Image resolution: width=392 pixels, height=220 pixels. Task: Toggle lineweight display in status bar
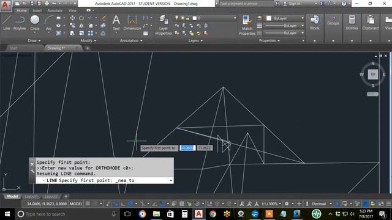click(174, 204)
